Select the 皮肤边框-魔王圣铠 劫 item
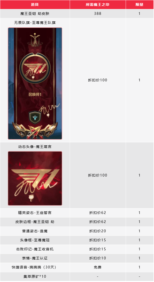Viewport: 154px width, 282px height. click(x=35, y=222)
